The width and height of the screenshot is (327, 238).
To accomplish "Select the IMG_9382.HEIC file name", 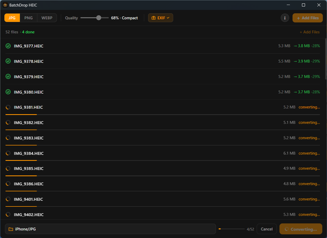I will [29, 123].
